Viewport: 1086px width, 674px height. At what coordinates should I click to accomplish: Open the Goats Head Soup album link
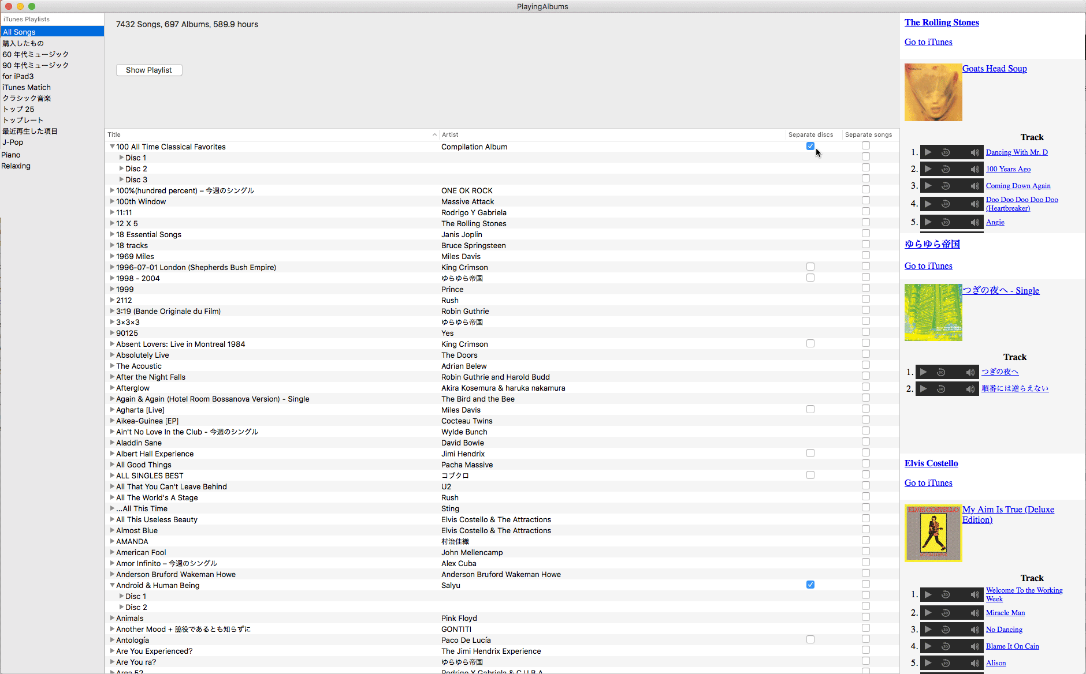point(994,69)
